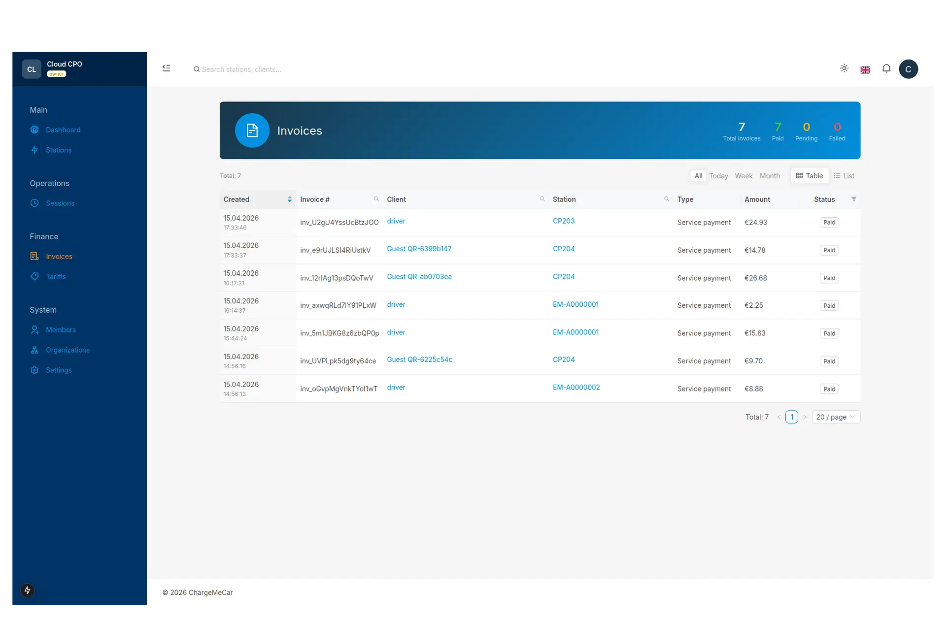Collapse the sidebar with the menu-fold icon
The image size is (946, 619).
[x=167, y=68]
